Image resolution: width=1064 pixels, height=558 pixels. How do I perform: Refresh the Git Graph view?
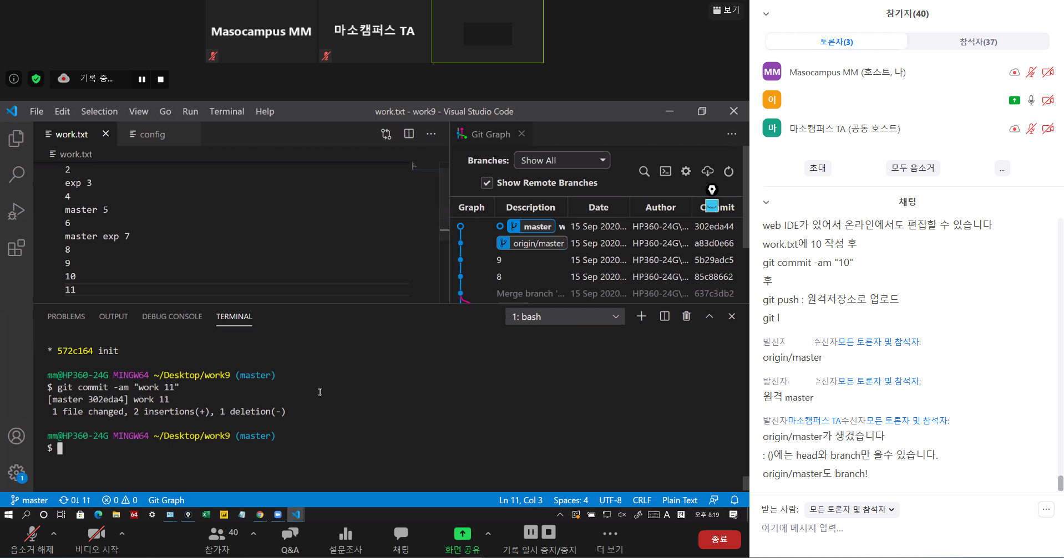tap(728, 171)
